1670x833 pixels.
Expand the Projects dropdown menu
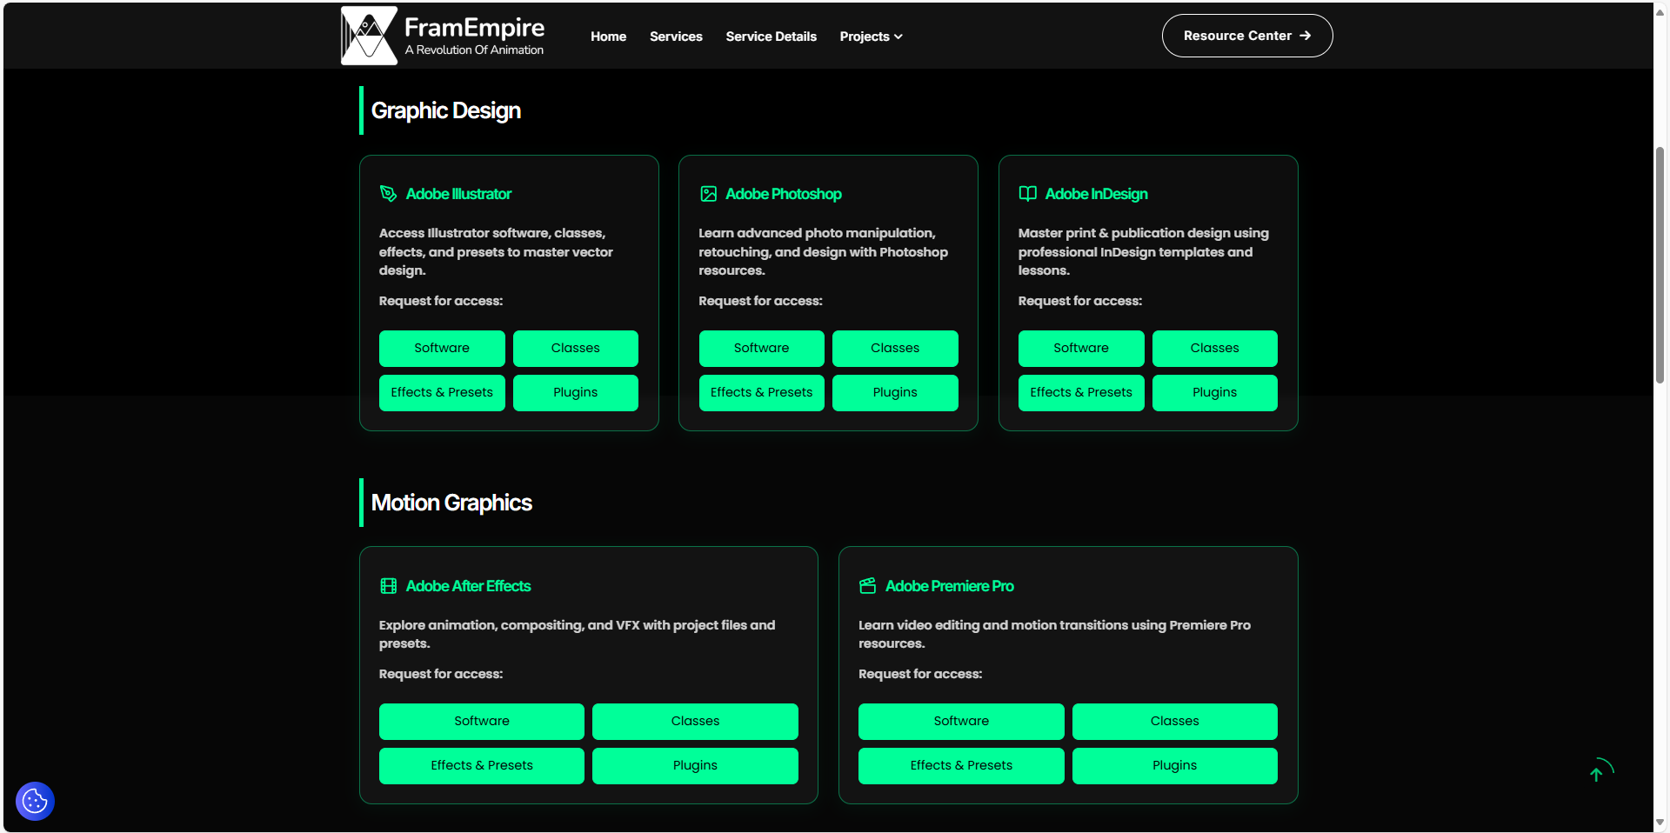point(871,37)
